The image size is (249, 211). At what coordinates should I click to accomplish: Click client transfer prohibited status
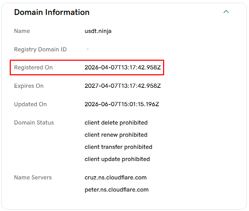click(119, 147)
